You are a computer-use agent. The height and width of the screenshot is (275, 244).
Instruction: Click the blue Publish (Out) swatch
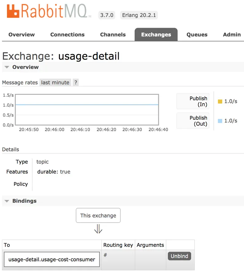tap(220, 121)
